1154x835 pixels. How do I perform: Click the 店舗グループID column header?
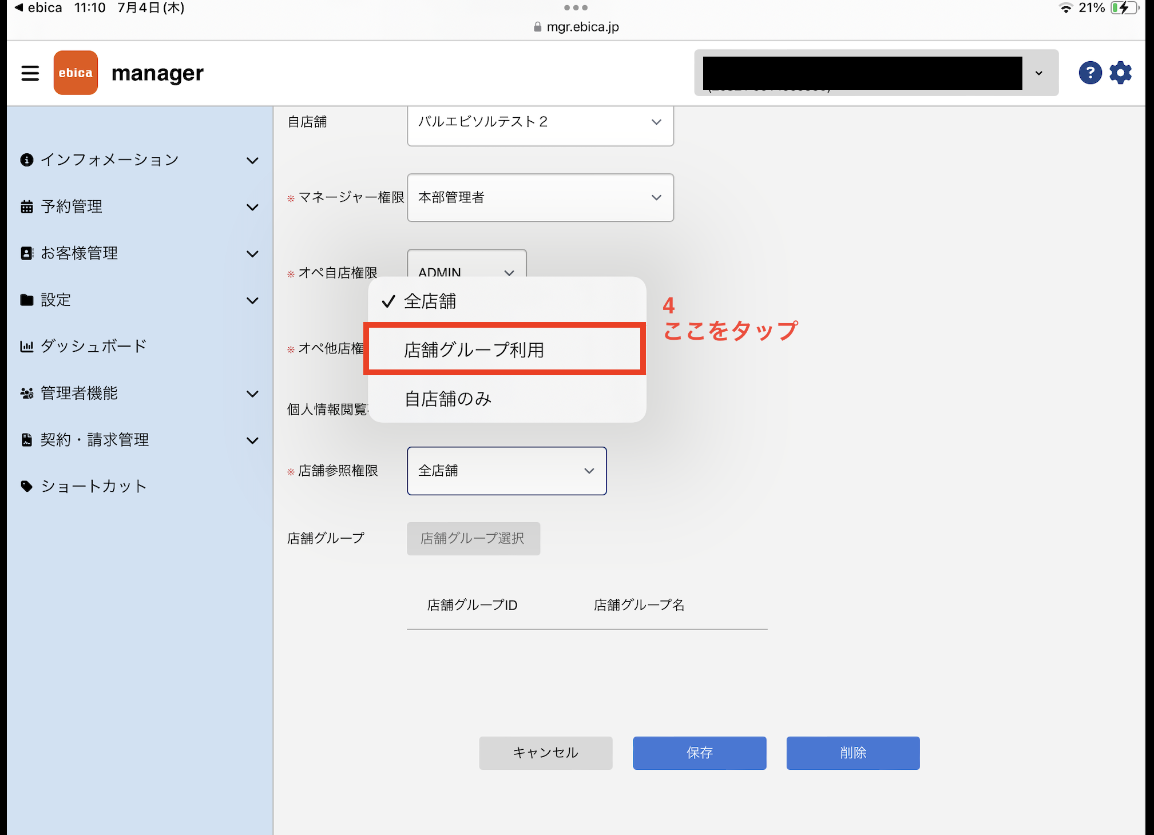pos(472,605)
